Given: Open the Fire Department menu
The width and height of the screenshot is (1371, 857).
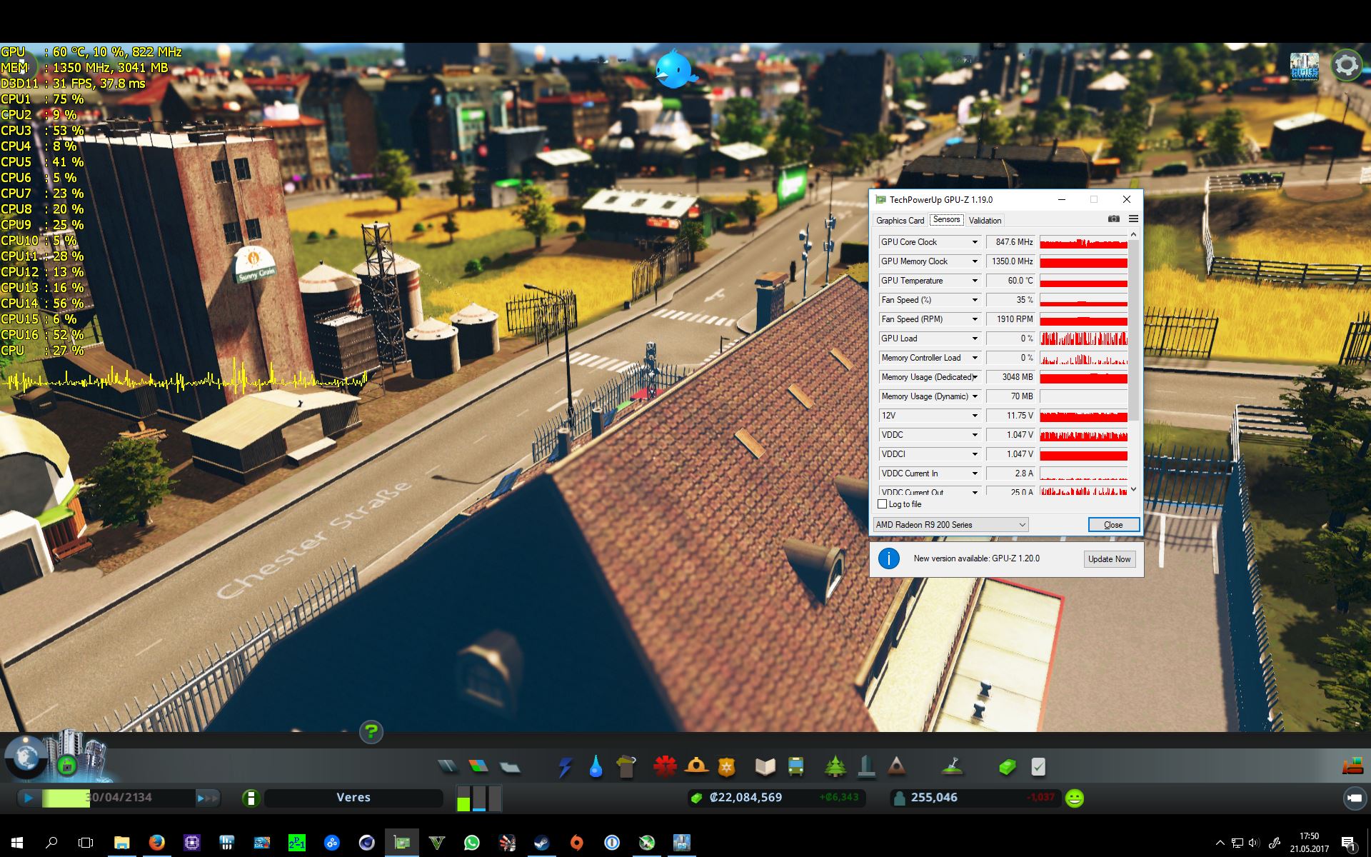Looking at the screenshot, I should [x=696, y=767].
